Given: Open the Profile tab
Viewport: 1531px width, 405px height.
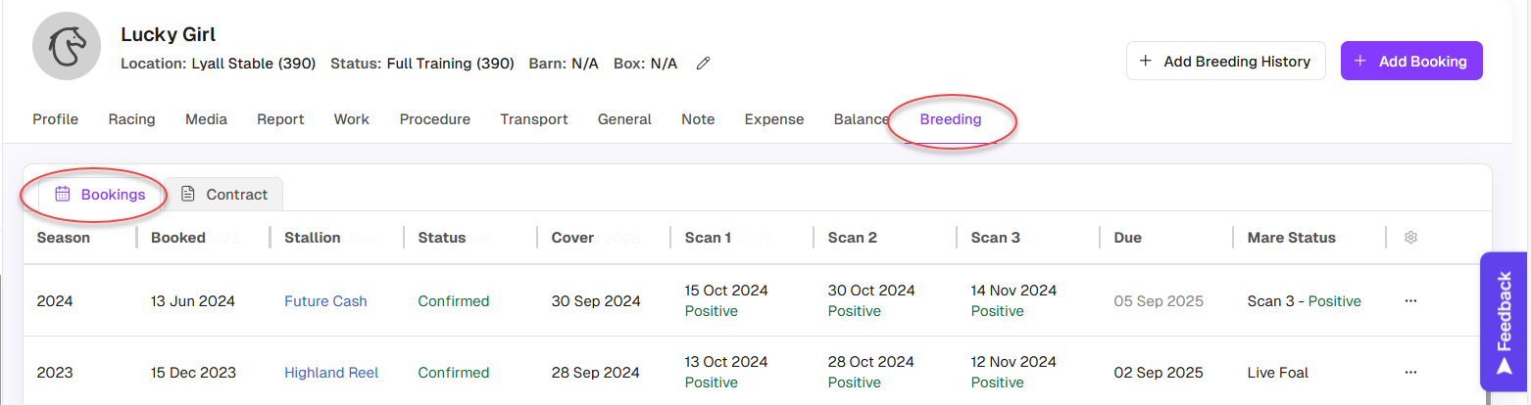Looking at the screenshot, I should pos(55,119).
